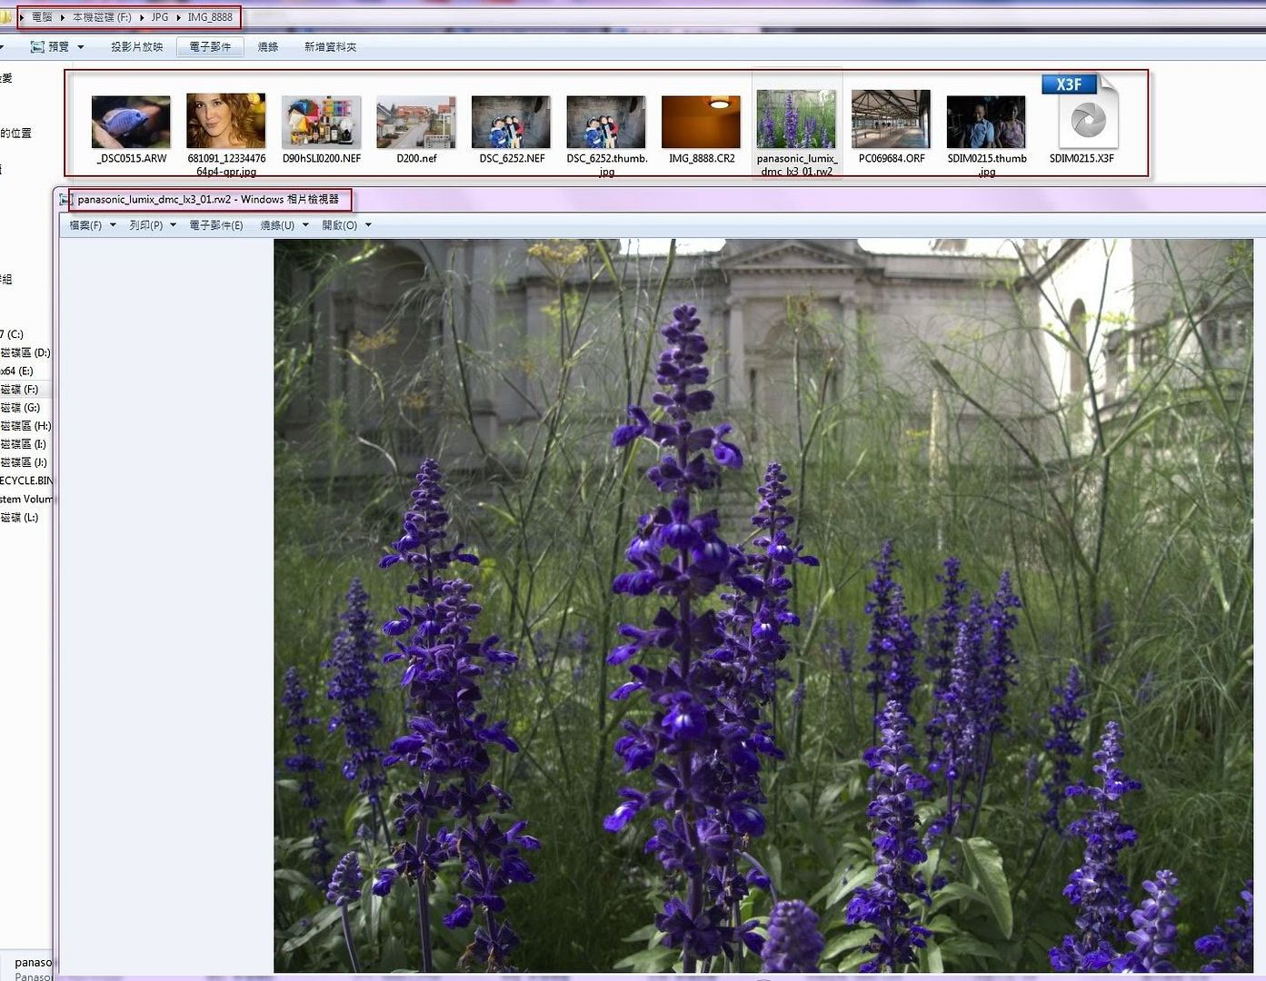Select the D200.nef thumbnail
The width and height of the screenshot is (1266, 981).
click(x=416, y=122)
